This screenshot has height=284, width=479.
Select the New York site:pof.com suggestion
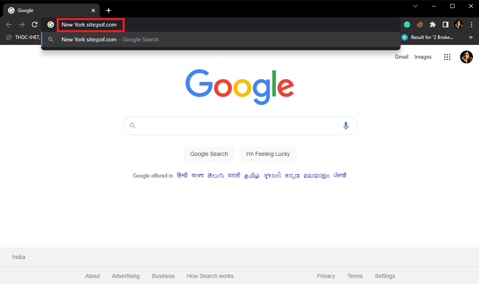pos(221,40)
